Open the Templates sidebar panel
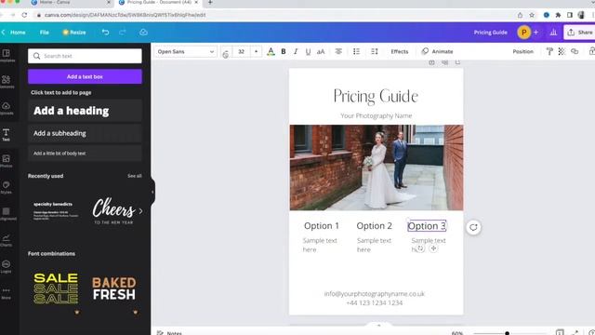This screenshot has height=335, width=595. (x=7, y=56)
